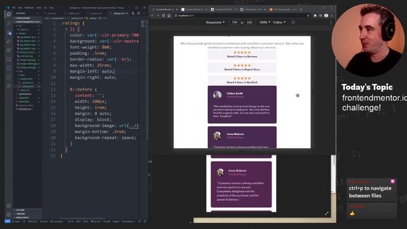Viewport: 407px width, 229px height.
Task: Open the Run and Debug view in activity bar
Action: point(8,41)
